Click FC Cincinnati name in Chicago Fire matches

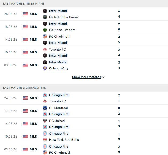point(59,153)
